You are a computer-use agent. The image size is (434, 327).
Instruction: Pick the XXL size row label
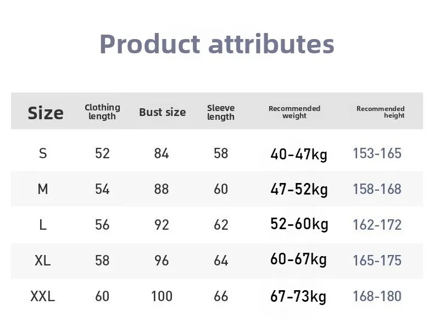click(x=42, y=296)
